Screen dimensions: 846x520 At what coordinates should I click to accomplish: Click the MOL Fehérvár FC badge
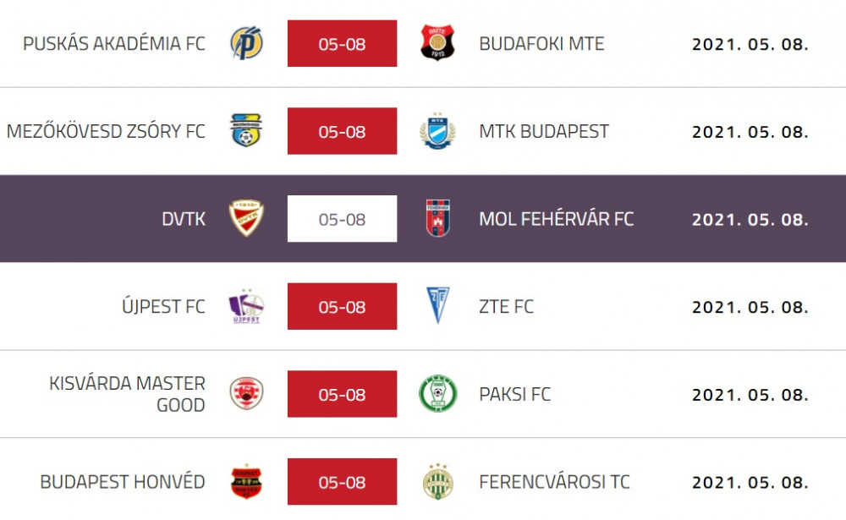[x=438, y=218]
